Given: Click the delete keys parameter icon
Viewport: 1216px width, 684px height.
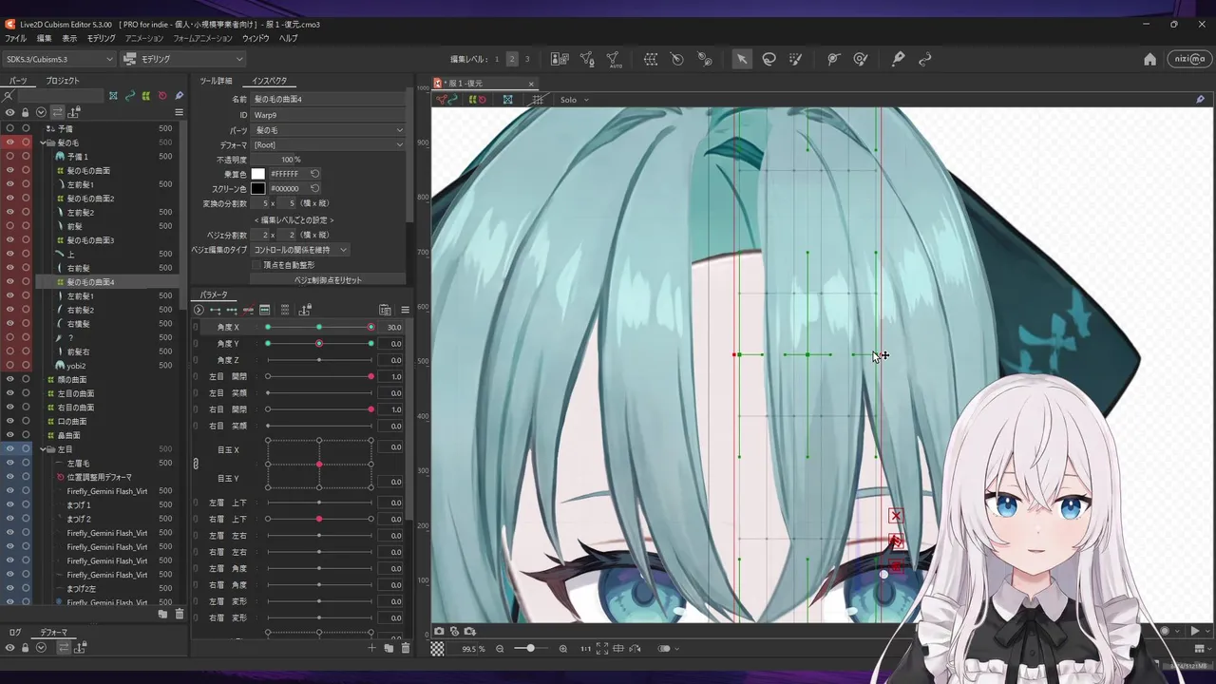Looking at the screenshot, I should point(248,310).
